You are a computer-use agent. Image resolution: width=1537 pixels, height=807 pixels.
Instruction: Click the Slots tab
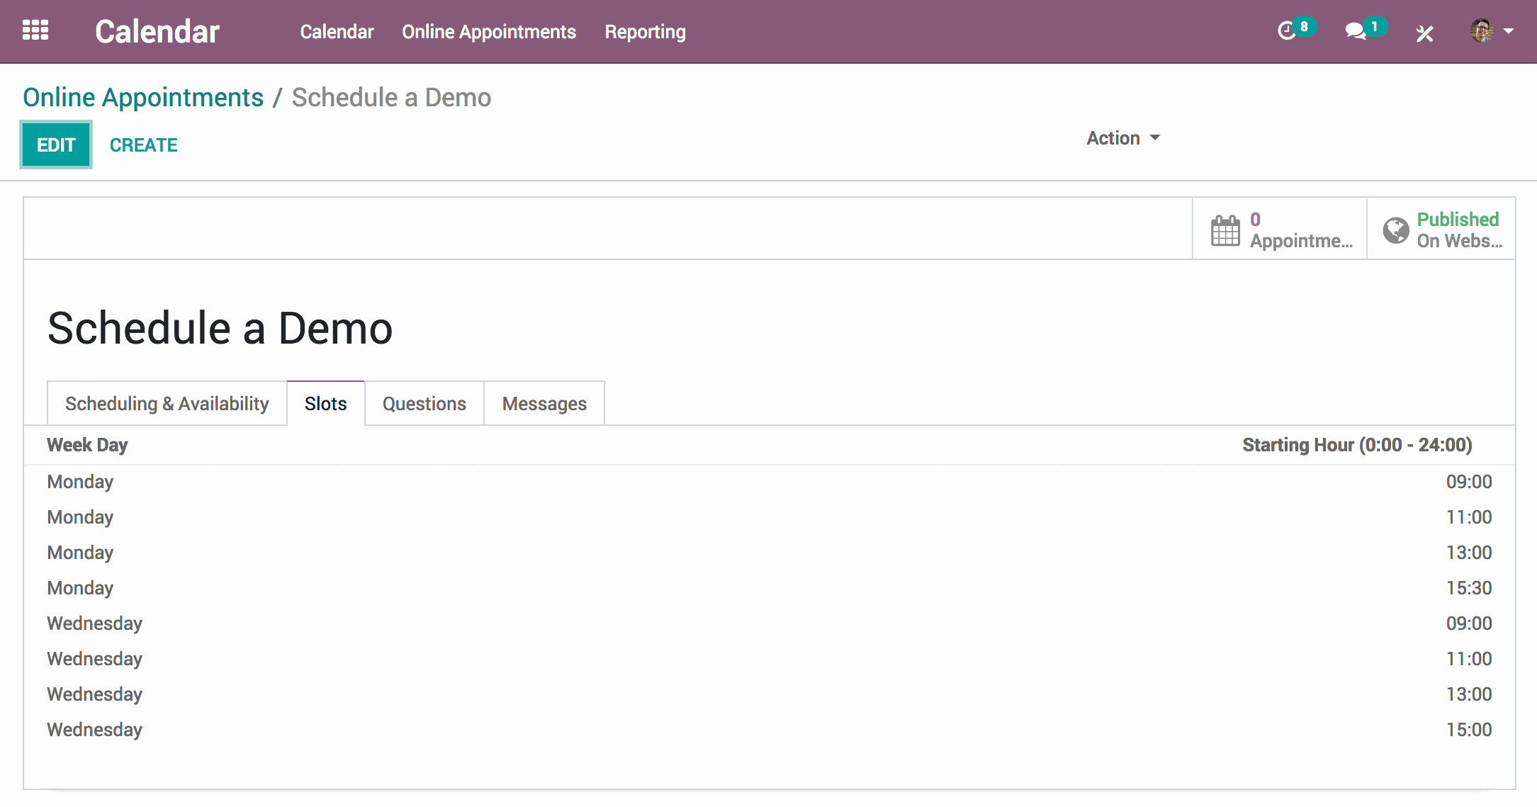326,404
